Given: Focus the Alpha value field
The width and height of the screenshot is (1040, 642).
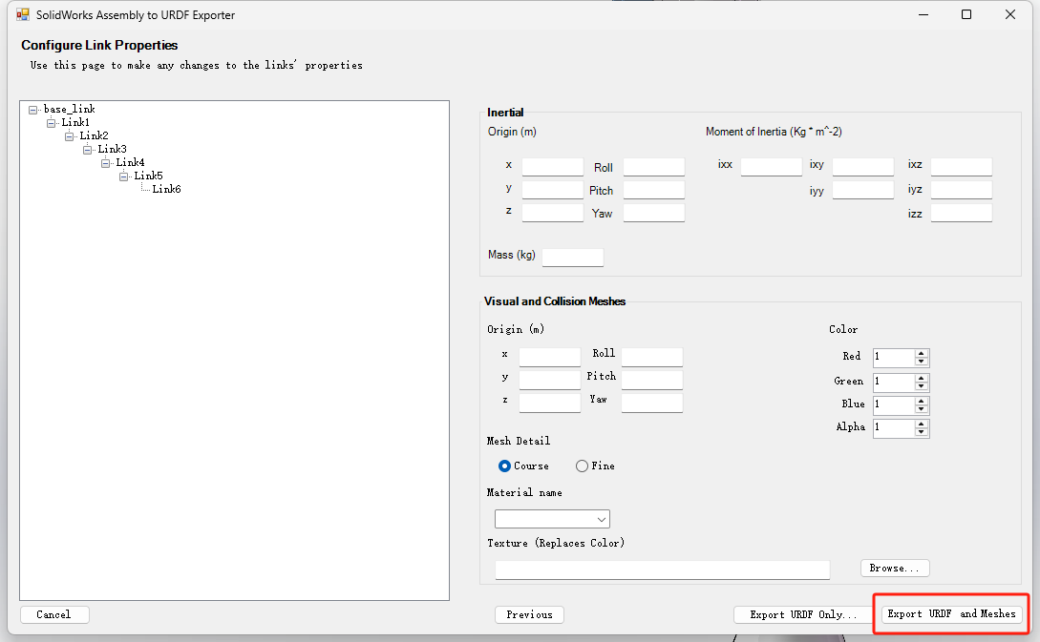Looking at the screenshot, I should 894,428.
